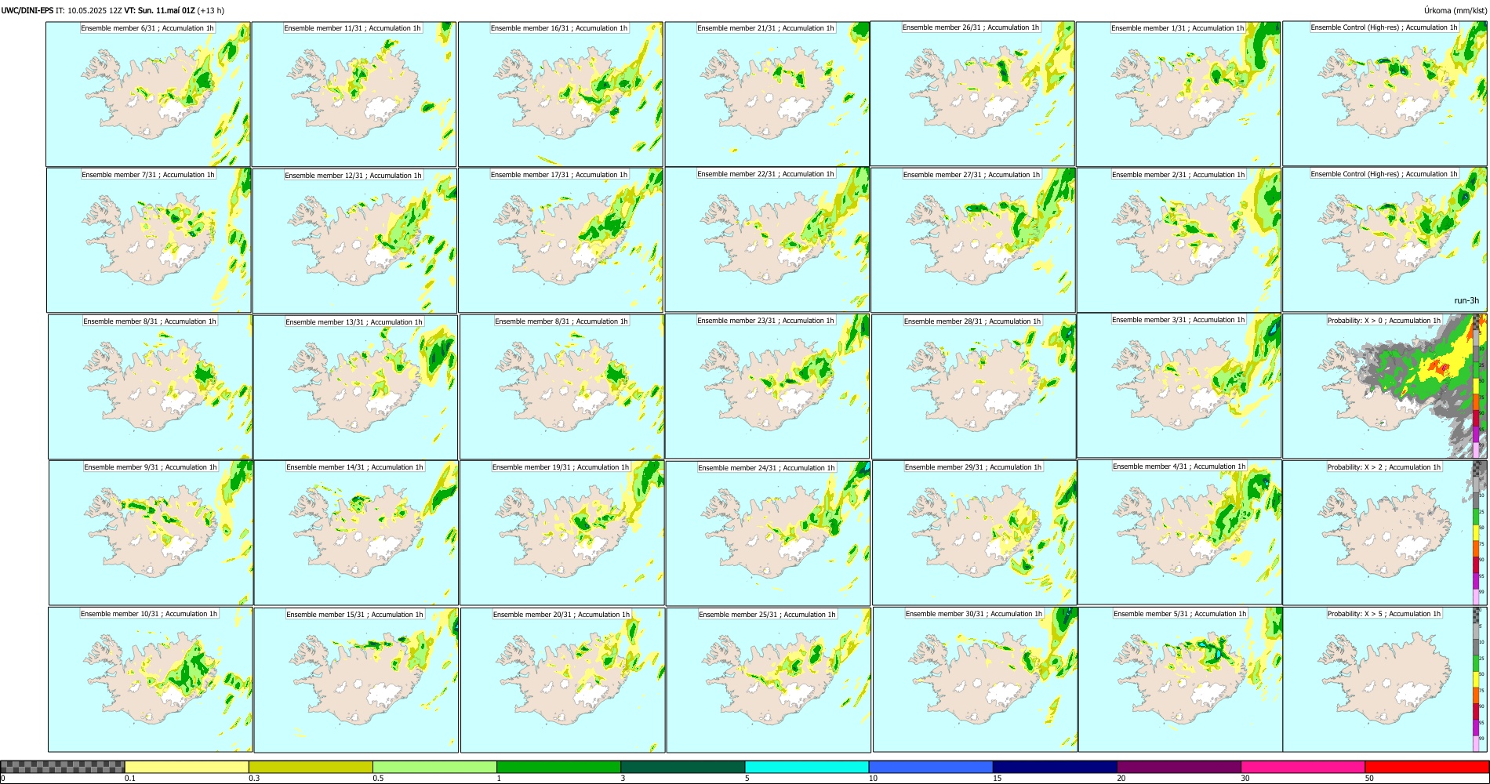Click the navy 15–20 legend color segment
The height and width of the screenshot is (784, 1490).
[x=1055, y=767]
